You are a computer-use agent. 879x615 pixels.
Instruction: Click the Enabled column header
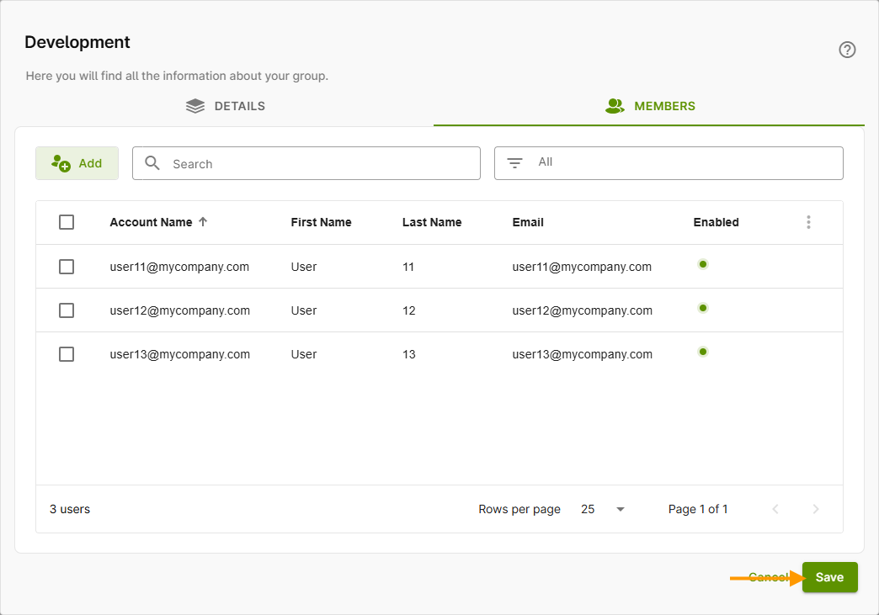(716, 222)
